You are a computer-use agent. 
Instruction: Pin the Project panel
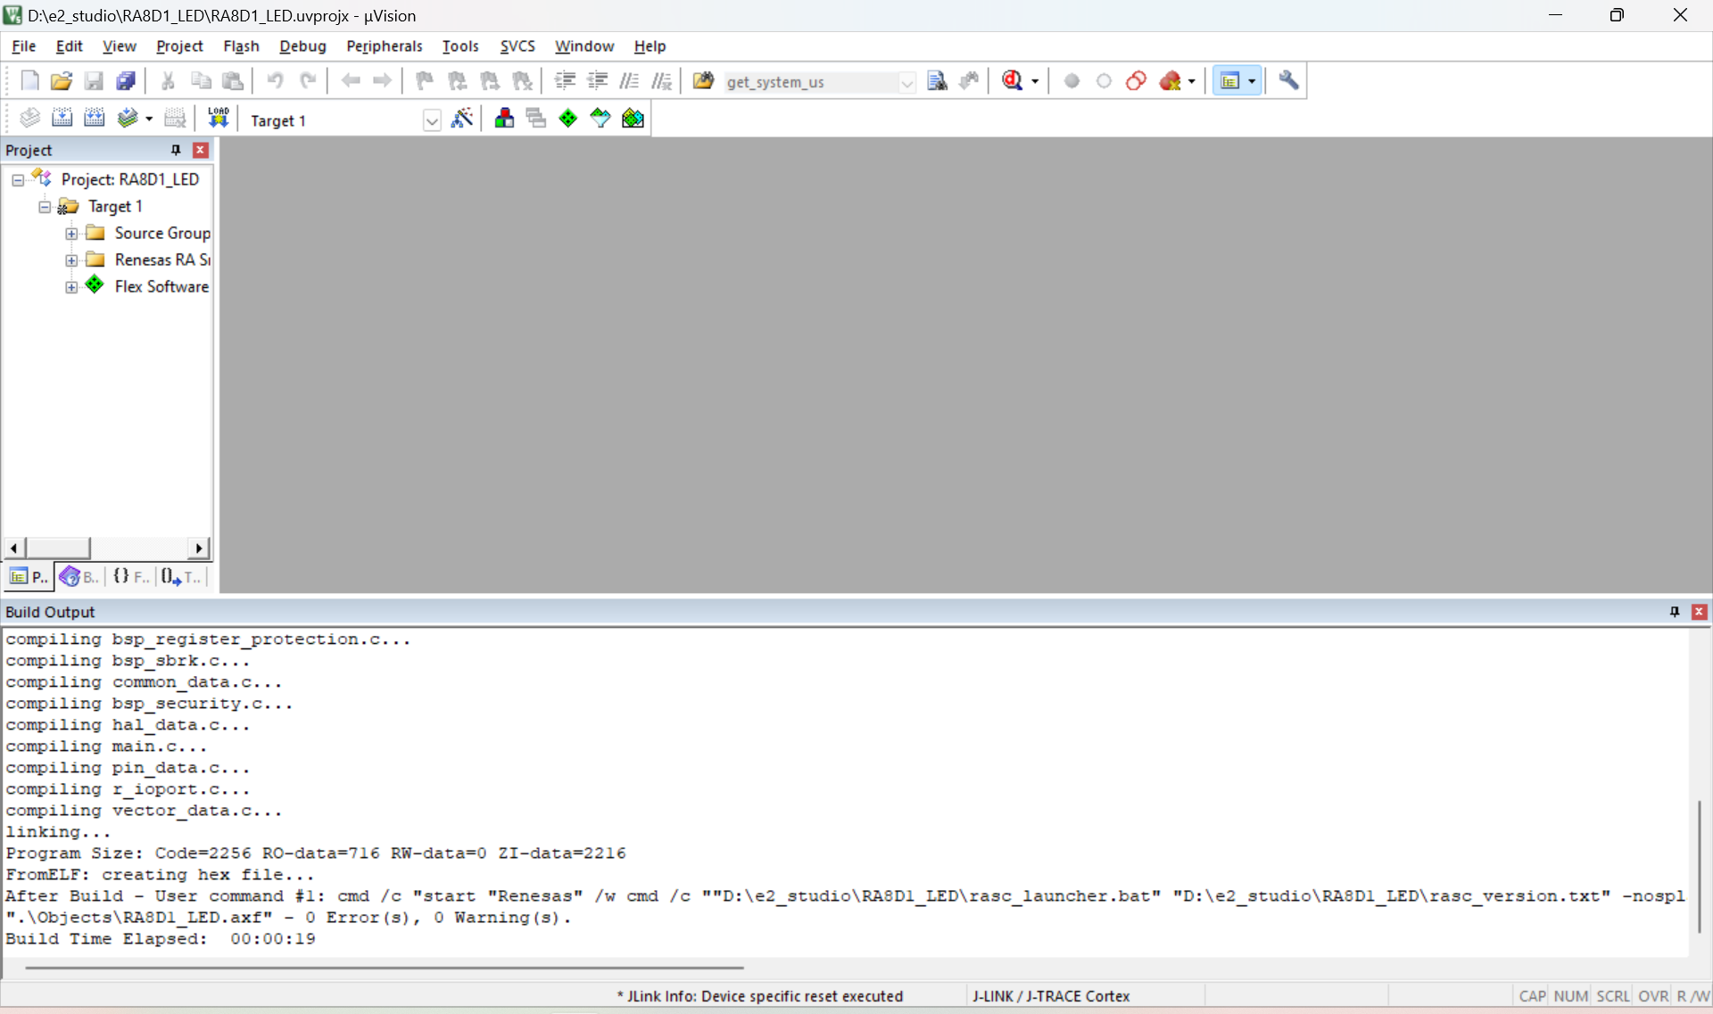click(x=176, y=150)
